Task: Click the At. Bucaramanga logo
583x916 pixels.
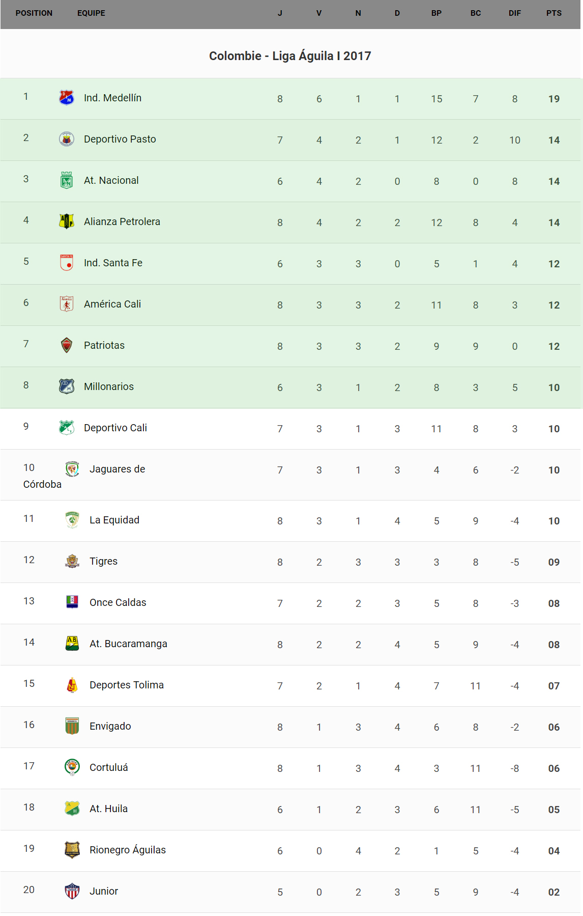Action: 72,643
